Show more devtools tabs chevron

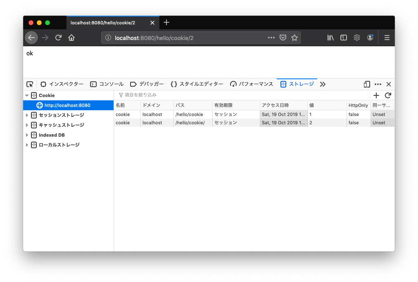pyautogui.click(x=323, y=84)
